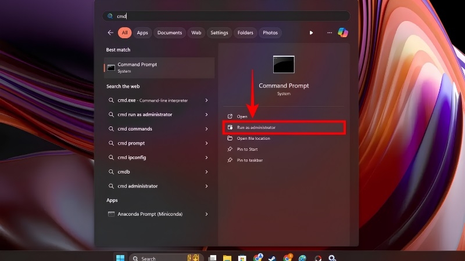Switch to the Apps filter tab

[142, 32]
